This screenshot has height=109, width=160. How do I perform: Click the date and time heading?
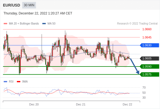pyautogui.click(x=38, y=13)
